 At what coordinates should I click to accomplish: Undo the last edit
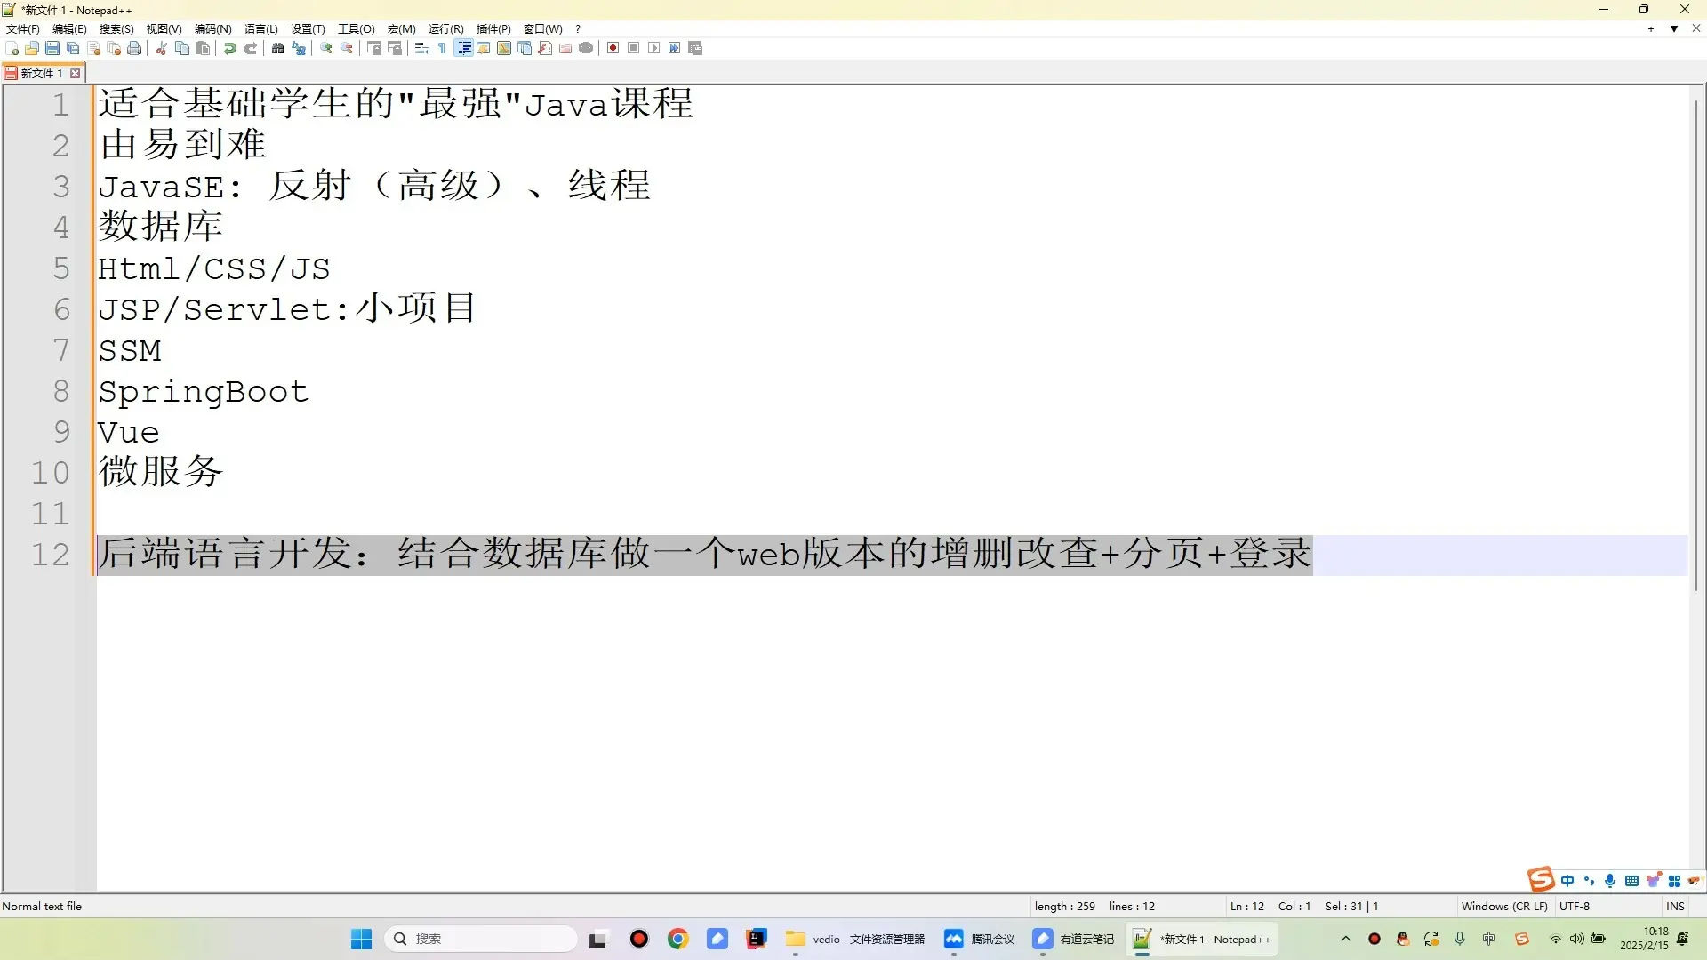click(229, 48)
